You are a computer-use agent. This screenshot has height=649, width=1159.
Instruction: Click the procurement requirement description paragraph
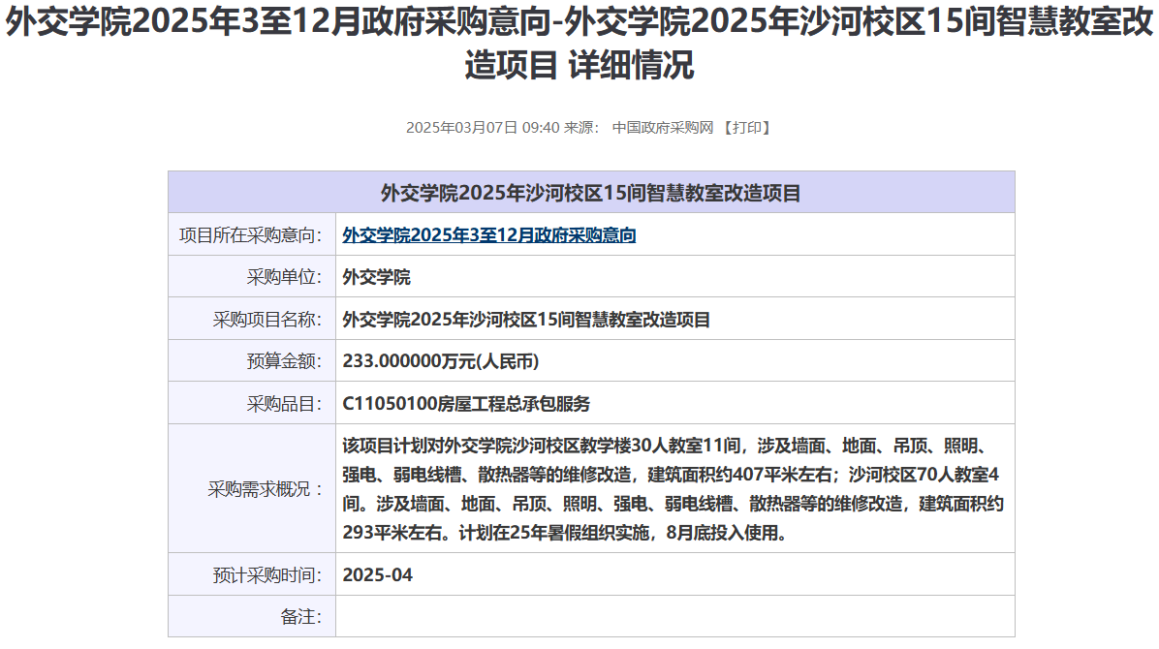(x=673, y=489)
